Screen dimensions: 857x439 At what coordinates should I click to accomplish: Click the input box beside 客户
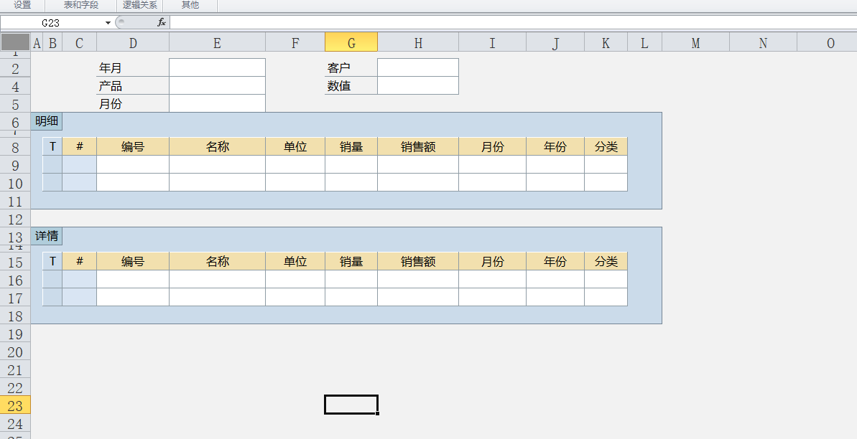[417, 67]
